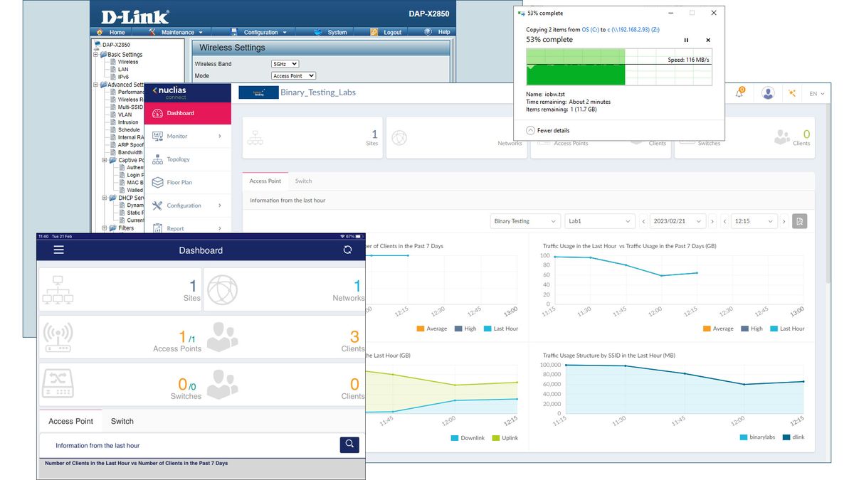Open EN language dropdown
Image resolution: width=854 pixels, height=480 pixels.
[817, 93]
